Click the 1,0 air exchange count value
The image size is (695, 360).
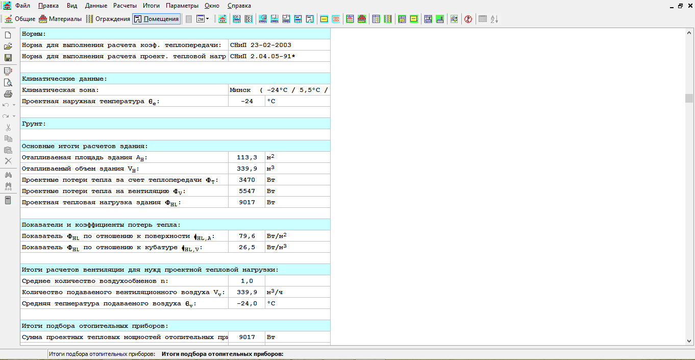click(x=247, y=281)
